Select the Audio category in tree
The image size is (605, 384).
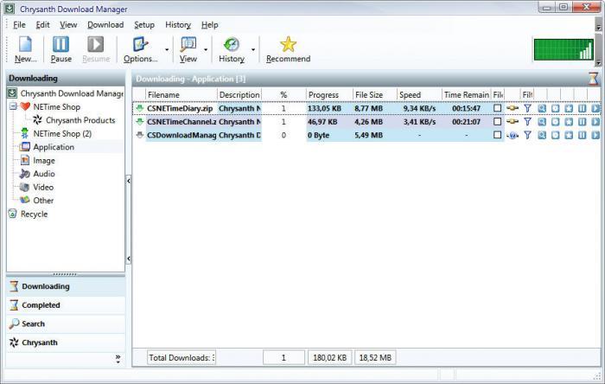tap(44, 174)
